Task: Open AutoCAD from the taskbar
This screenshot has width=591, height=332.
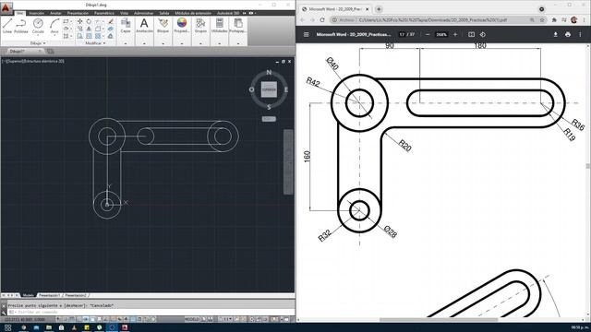Action: [x=125, y=328]
